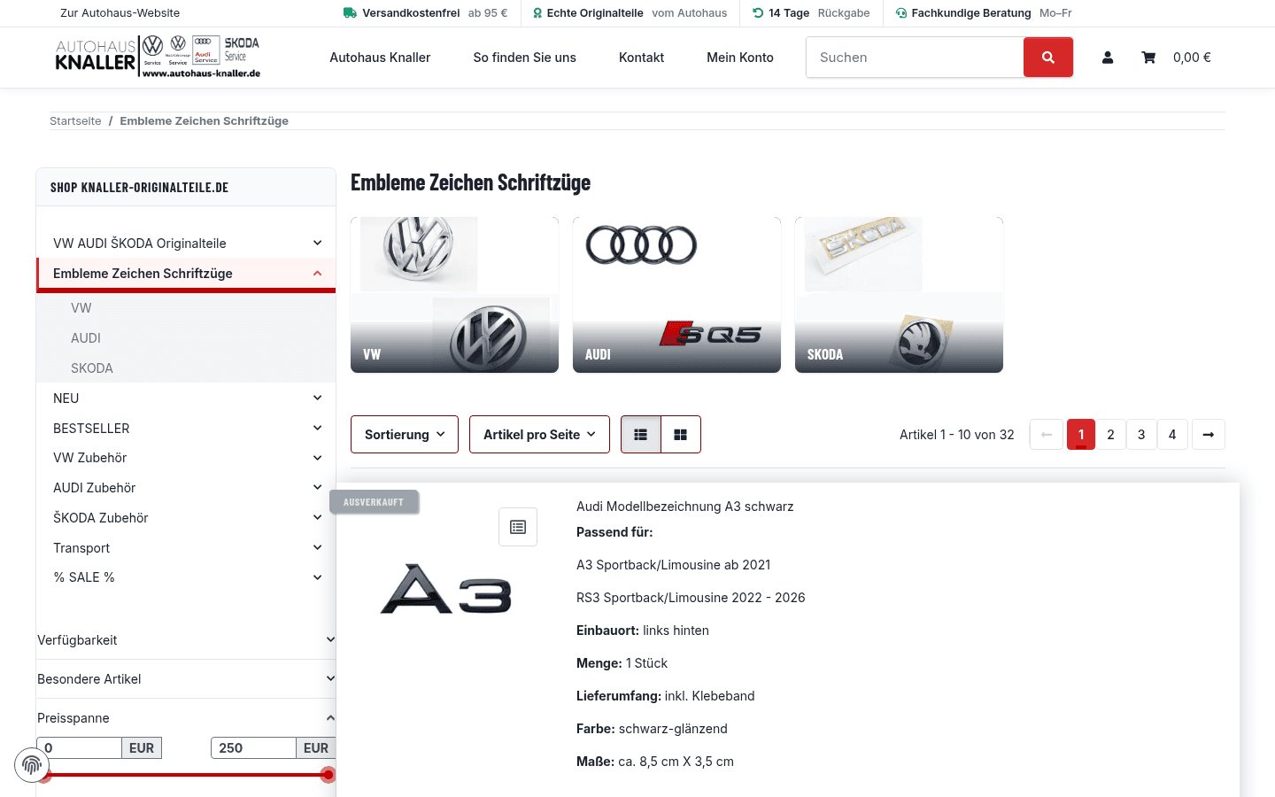
Task: Expand the BESTSELLER category chevron
Action: coord(317,428)
